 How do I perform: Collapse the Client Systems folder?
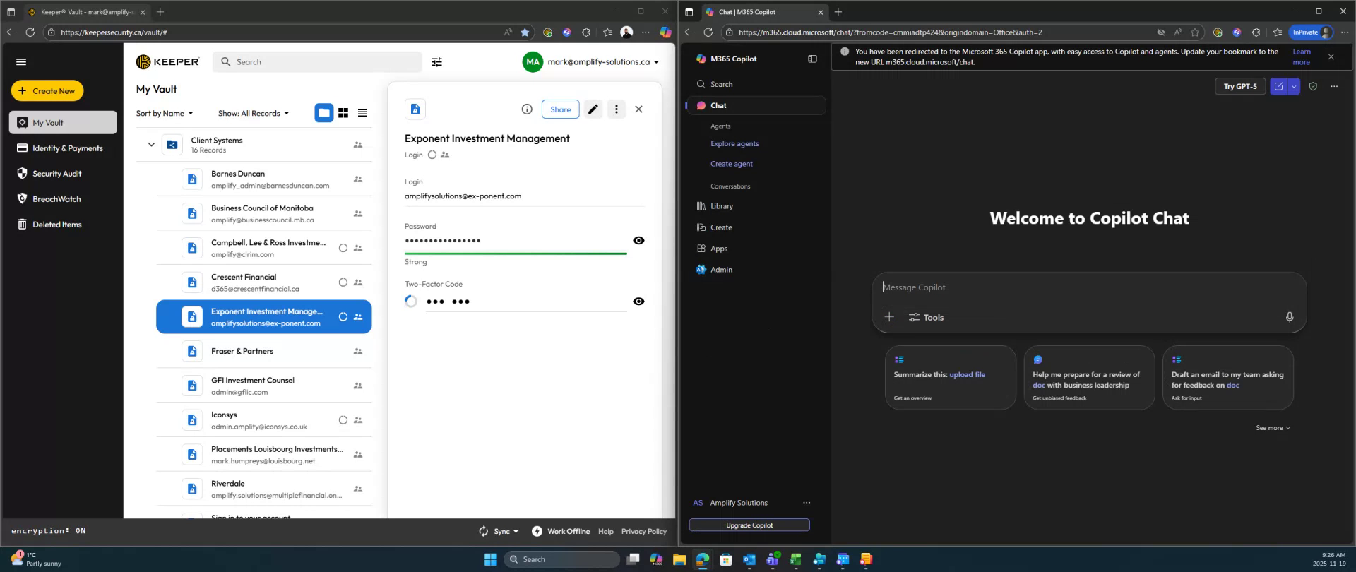[151, 145]
